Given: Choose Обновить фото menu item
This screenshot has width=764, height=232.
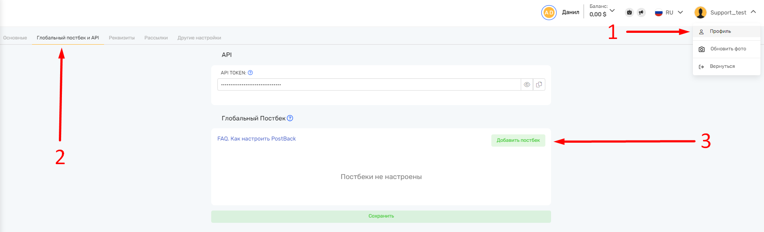Looking at the screenshot, I should pos(728,49).
